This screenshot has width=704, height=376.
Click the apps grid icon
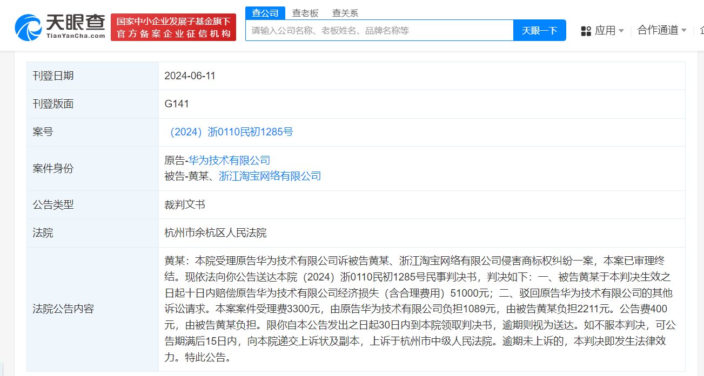click(586, 31)
